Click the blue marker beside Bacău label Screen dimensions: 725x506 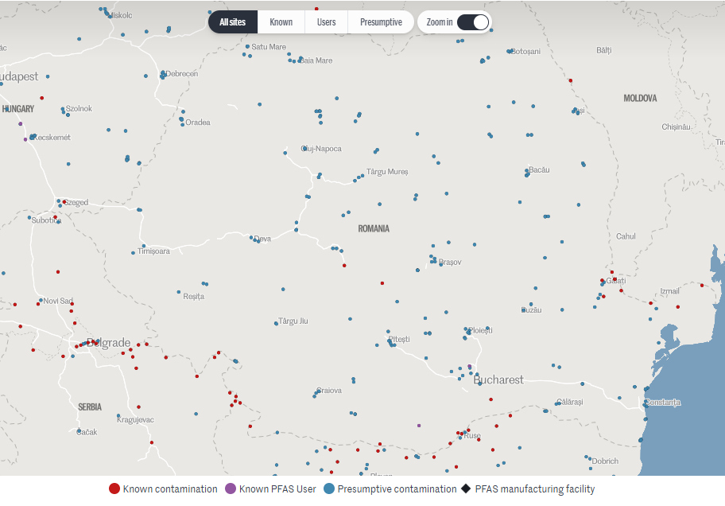coord(527,169)
